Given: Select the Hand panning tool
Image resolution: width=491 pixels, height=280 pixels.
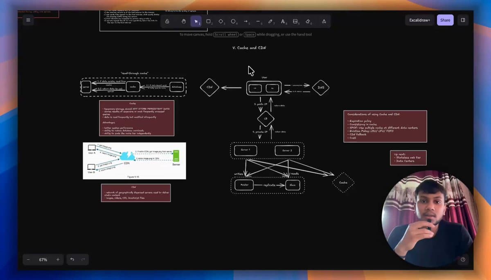Looking at the screenshot, I should (x=183, y=21).
